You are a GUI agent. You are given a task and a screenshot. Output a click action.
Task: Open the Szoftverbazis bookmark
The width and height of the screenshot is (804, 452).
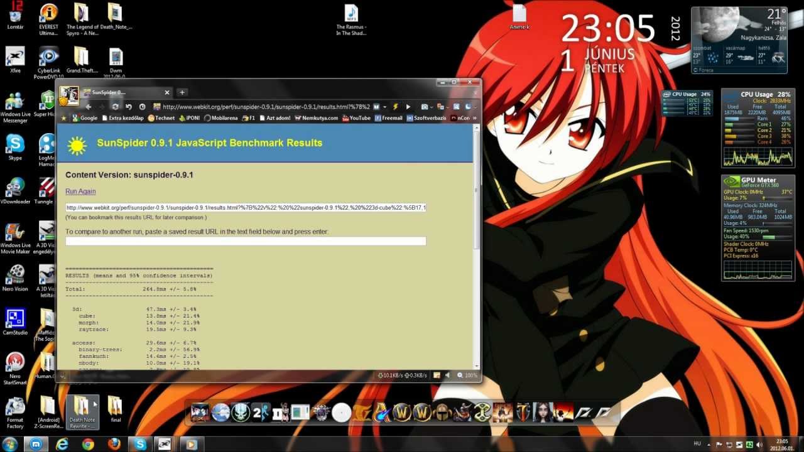coord(426,118)
